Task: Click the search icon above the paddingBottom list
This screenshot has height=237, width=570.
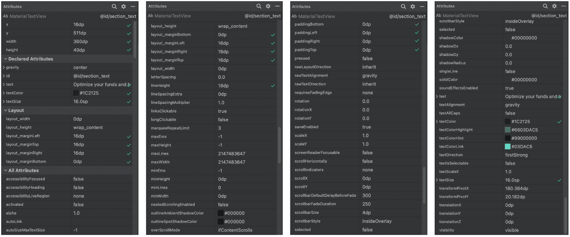Action: 403,6
